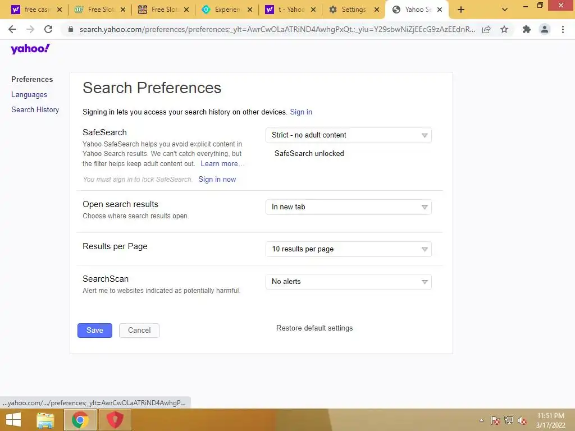Open the tab search chevron
Screen dimensions: 575x431
(x=505, y=10)
